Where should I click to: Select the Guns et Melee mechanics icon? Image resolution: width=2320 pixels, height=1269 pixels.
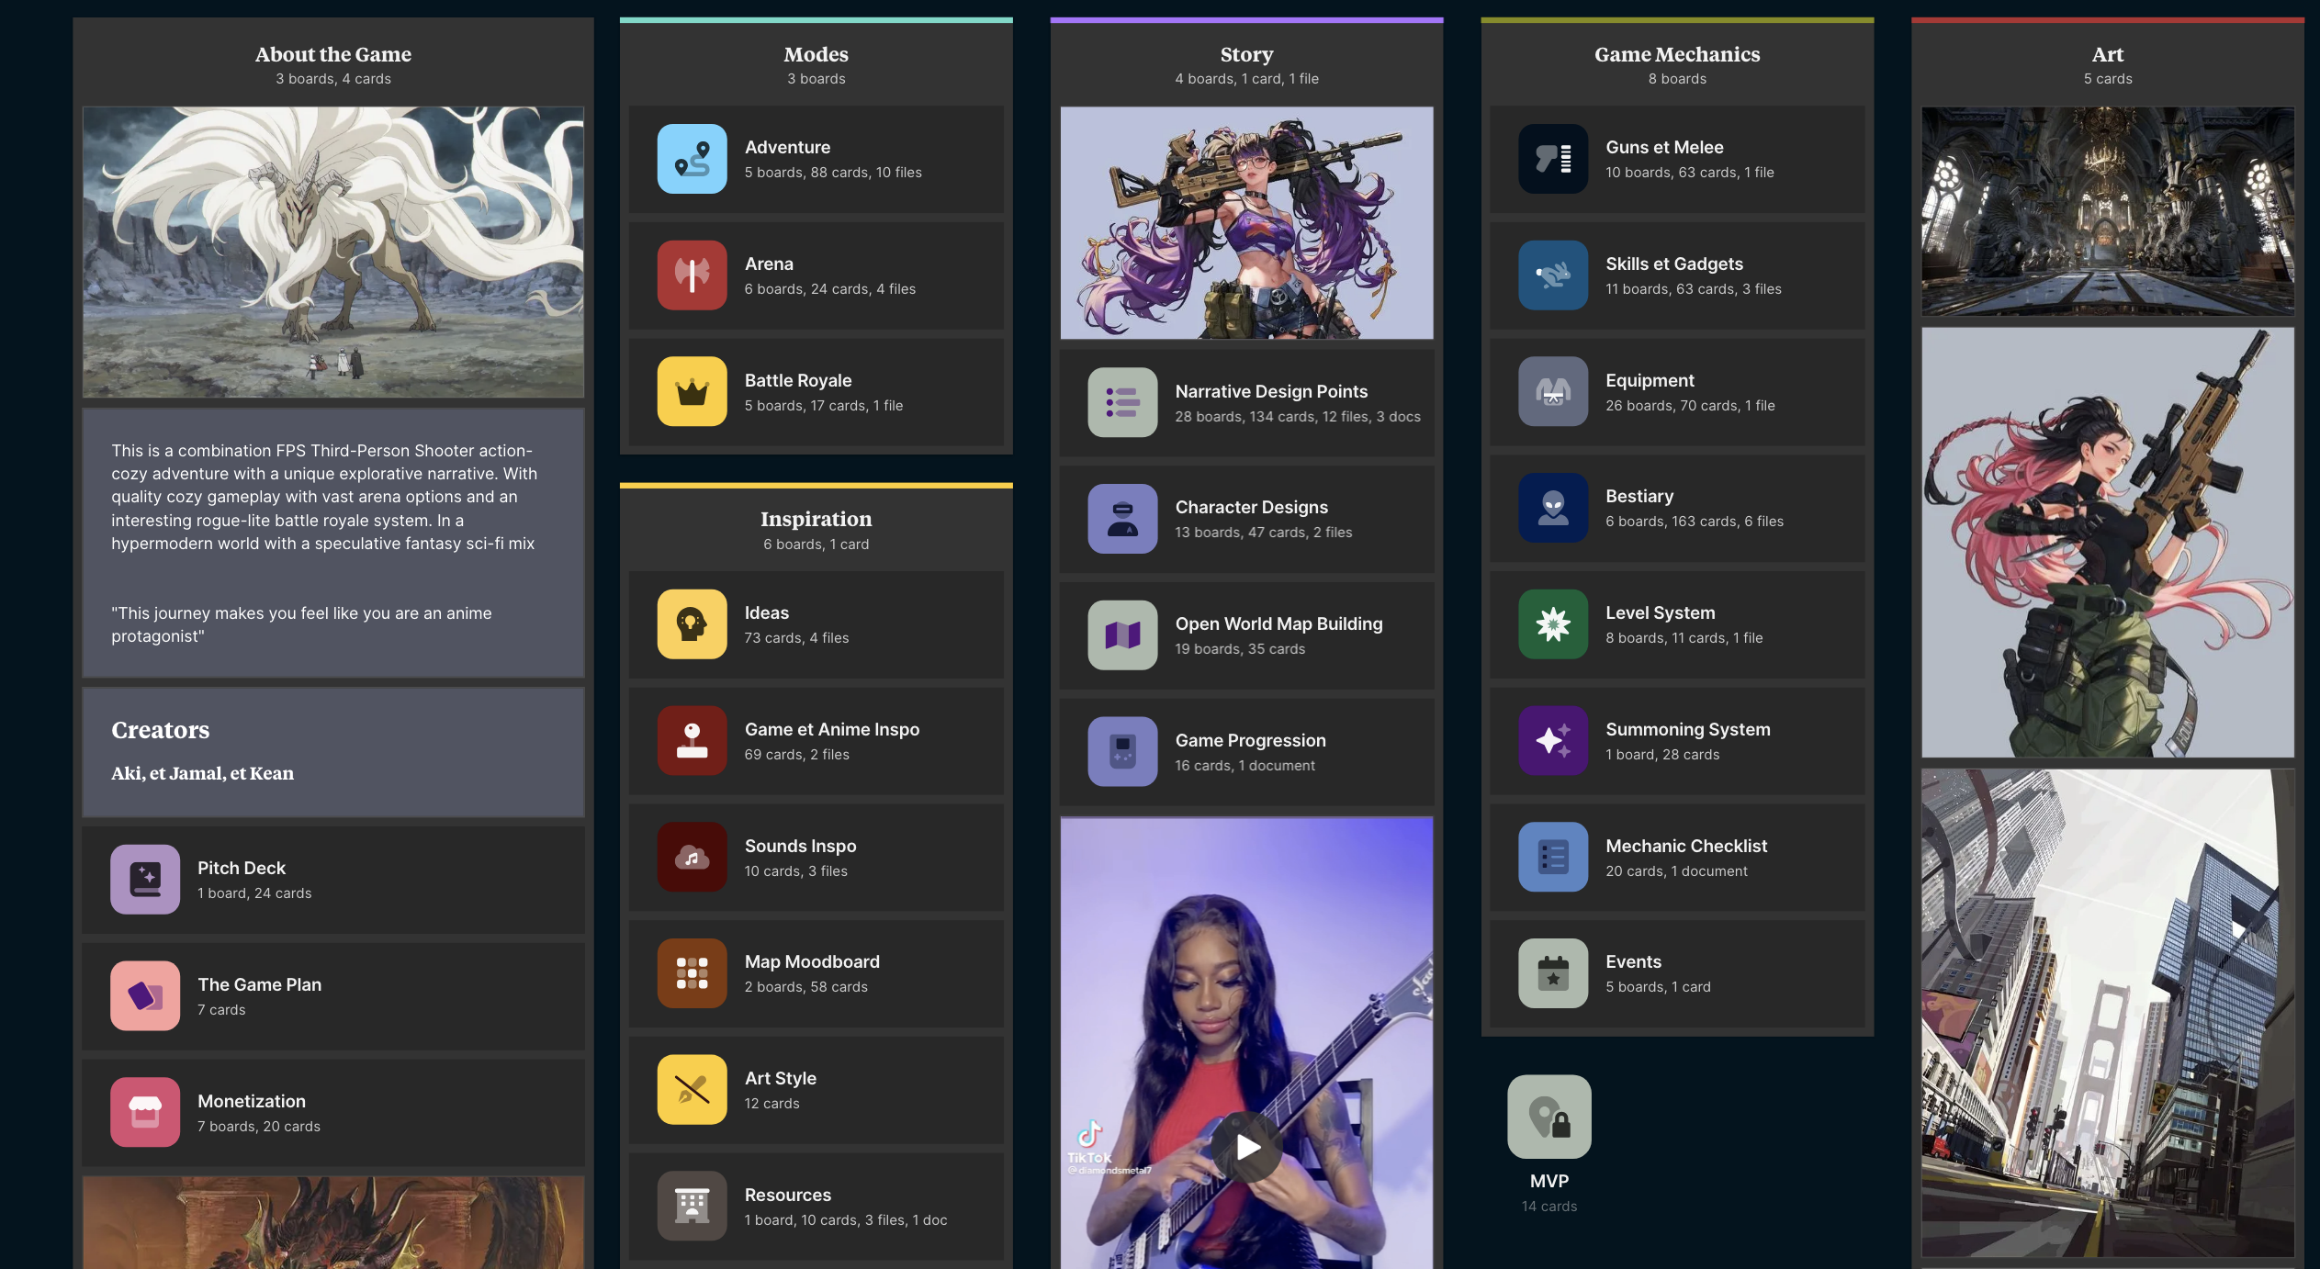(x=1549, y=158)
